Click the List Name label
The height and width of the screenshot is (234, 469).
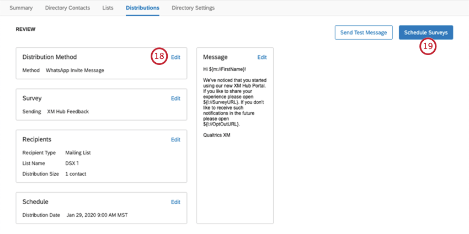point(34,164)
